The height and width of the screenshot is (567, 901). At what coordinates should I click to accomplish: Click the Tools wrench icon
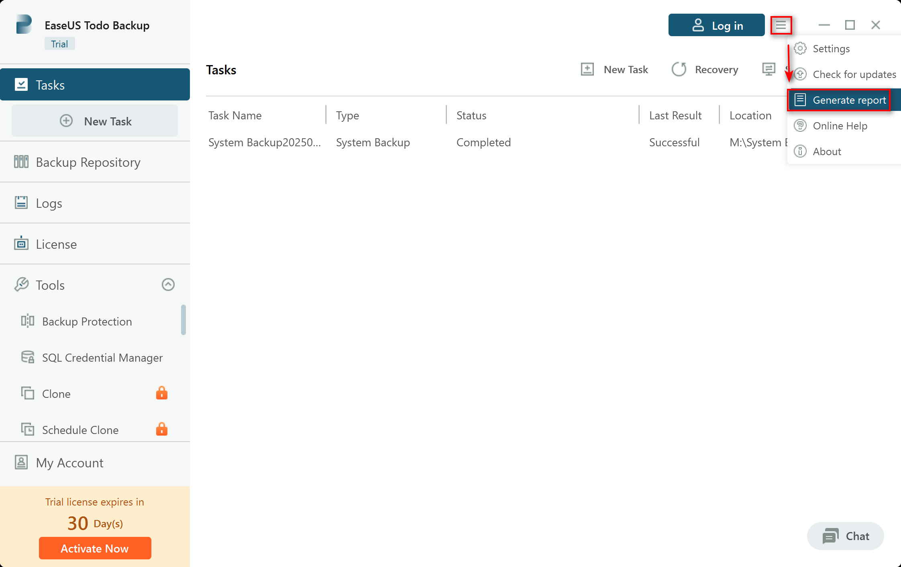point(21,285)
